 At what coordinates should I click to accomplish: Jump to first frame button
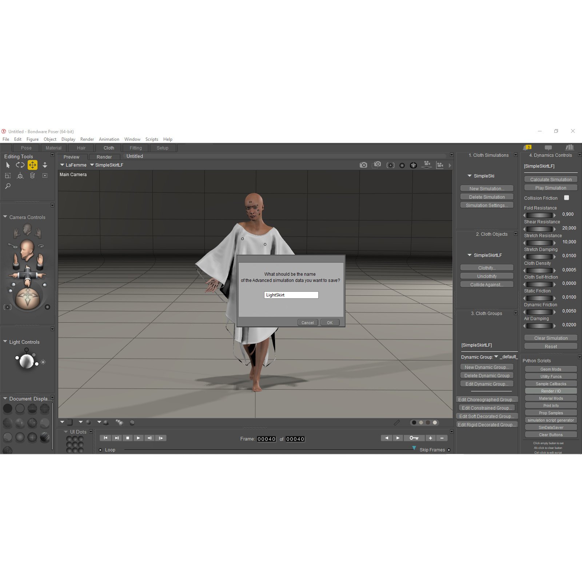tap(105, 438)
